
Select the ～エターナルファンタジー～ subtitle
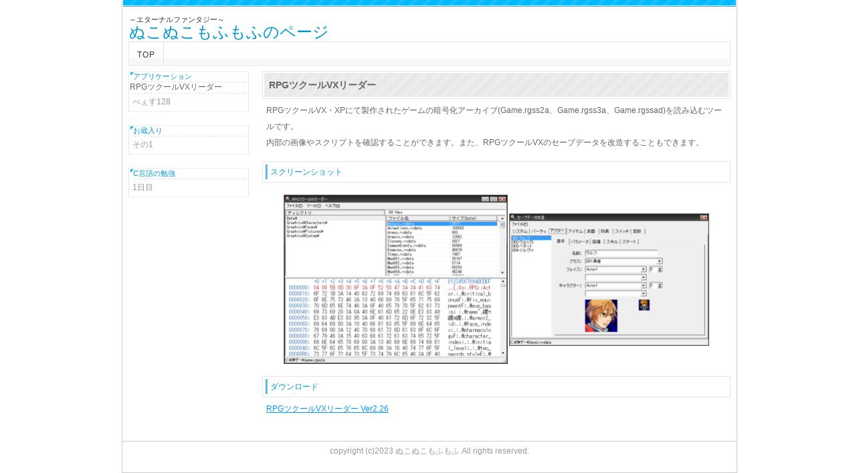tap(177, 19)
